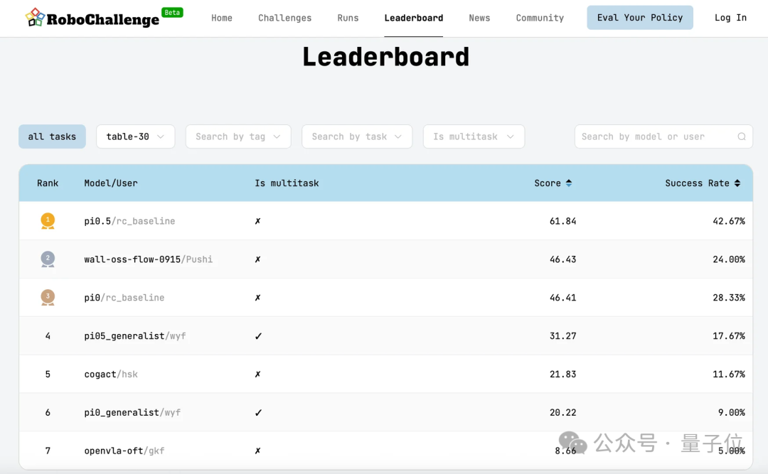Click the multitask cross mark for pi0.5 row
Viewport: 768px width, 474px height.
257,221
